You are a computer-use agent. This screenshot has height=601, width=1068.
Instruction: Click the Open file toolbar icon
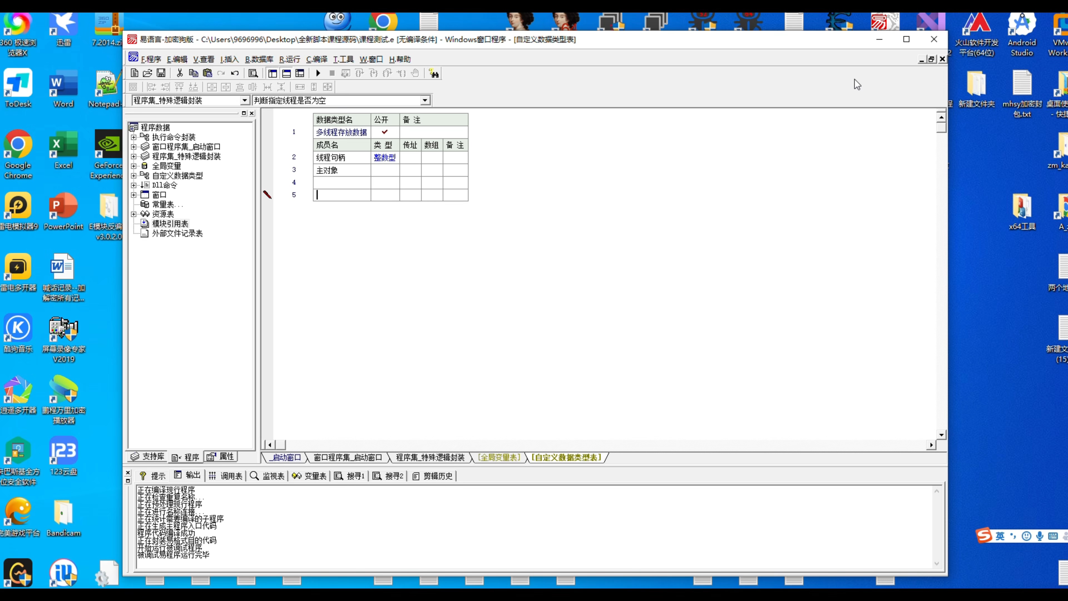coord(147,73)
